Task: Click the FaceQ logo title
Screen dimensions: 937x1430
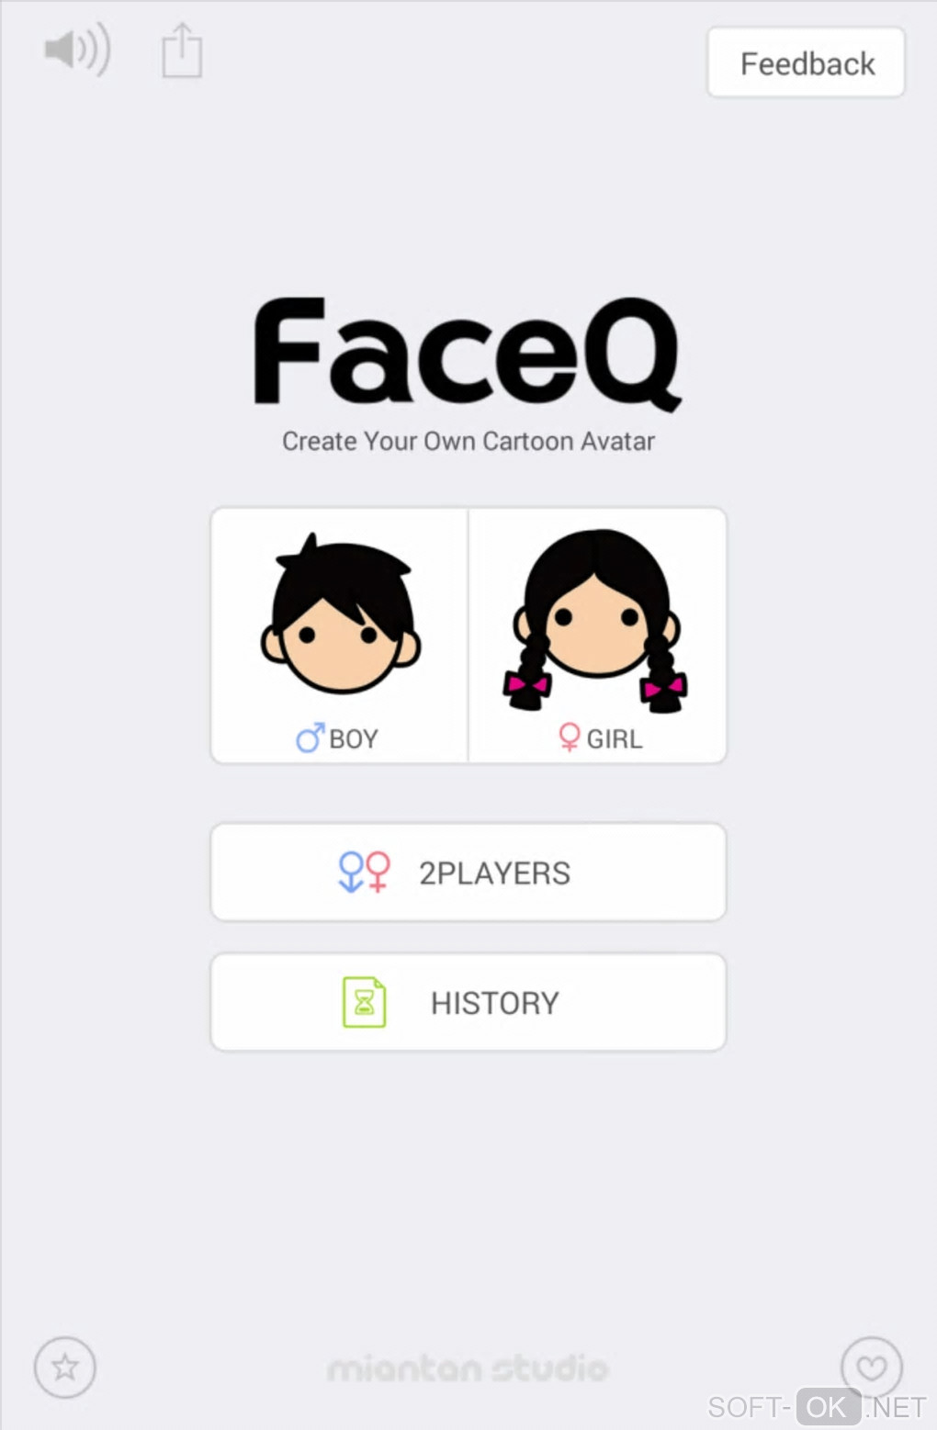Action: point(468,353)
